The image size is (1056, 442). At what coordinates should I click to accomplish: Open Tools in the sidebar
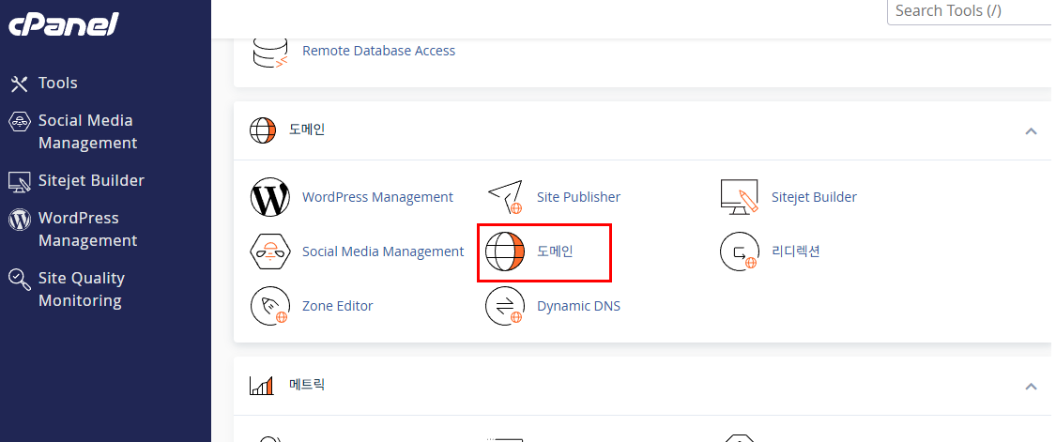(x=57, y=84)
